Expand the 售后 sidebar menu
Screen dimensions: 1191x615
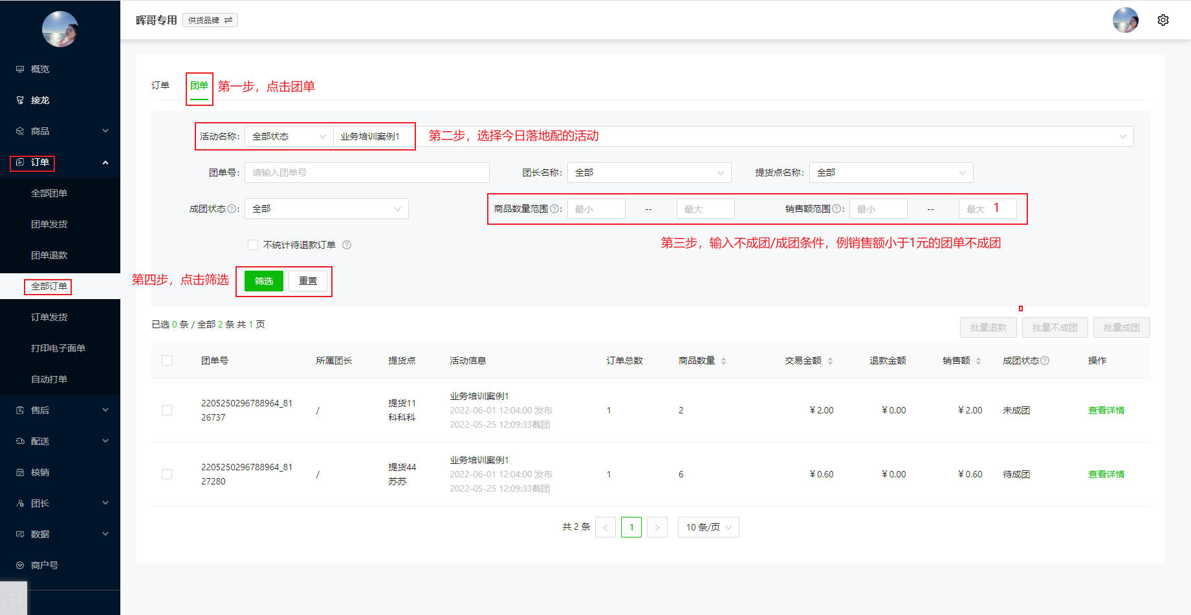[105, 410]
